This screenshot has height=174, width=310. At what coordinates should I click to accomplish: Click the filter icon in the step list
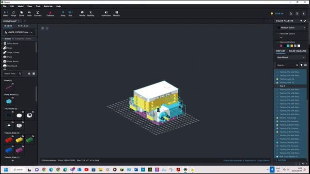click(x=301, y=65)
